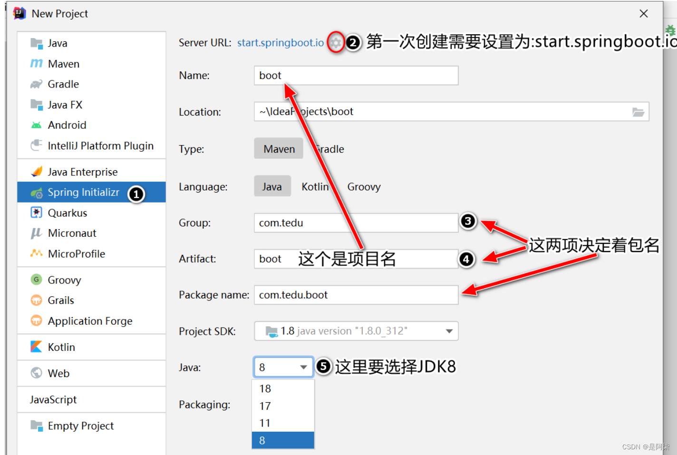
Task: Click the Application Forge icon
Action: click(x=37, y=320)
